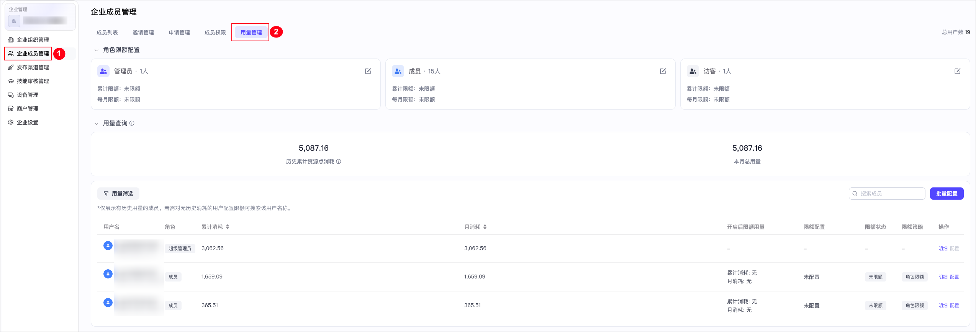Click info icon next to 用量查询
This screenshot has height=332, width=976.
click(x=132, y=124)
